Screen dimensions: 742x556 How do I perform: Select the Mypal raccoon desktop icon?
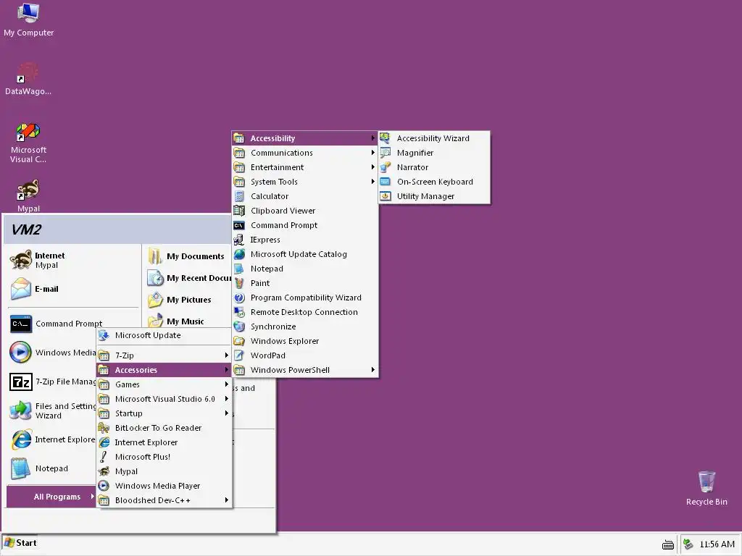coord(28,190)
